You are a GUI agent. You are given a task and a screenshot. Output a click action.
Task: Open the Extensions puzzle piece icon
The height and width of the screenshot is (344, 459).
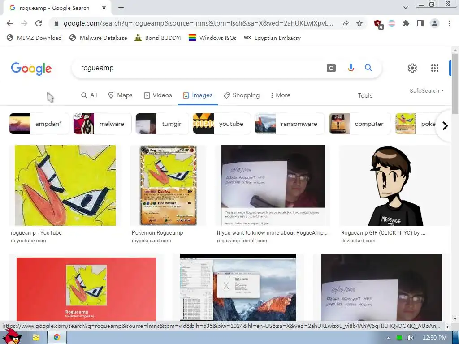(x=406, y=23)
